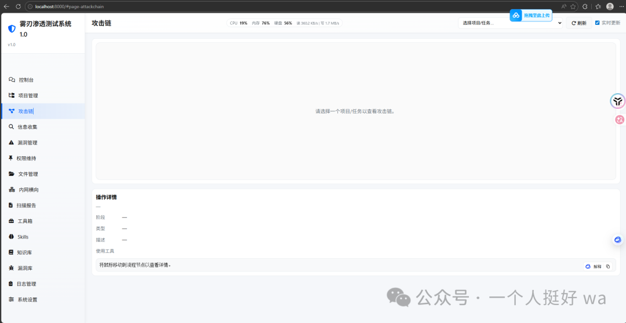Click the read aloud icon in address bar
Image resolution: width=626 pixels, height=323 pixels.
[563, 6]
